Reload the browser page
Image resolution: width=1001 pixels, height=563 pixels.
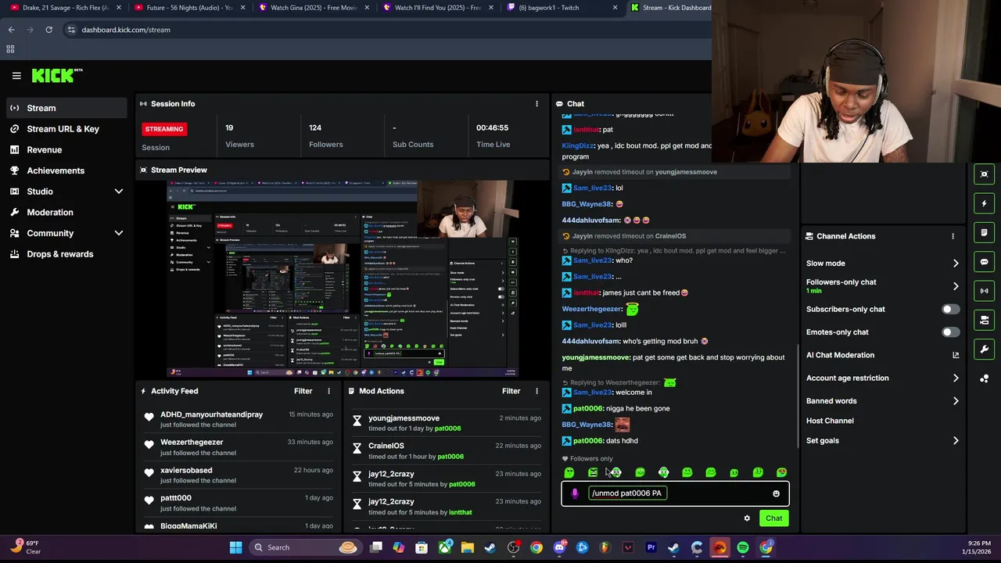[x=48, y=30]
